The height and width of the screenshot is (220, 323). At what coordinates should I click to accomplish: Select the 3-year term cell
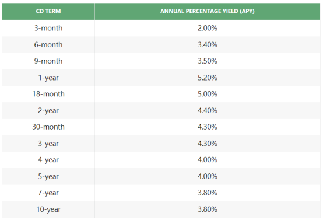pos(48,144)
